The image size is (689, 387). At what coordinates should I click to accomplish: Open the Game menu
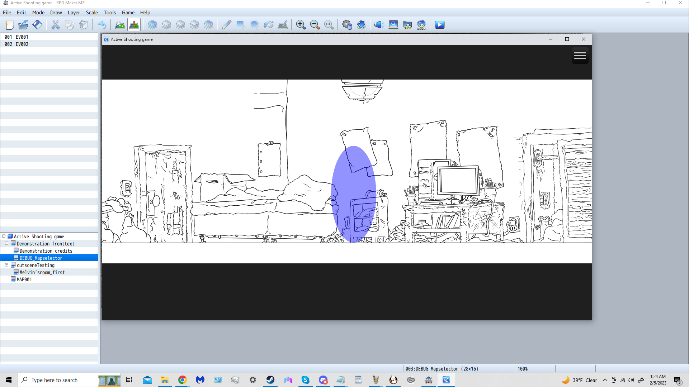[128, 13]
